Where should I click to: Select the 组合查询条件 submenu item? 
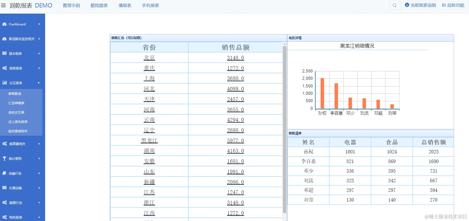tap(18, 131)
